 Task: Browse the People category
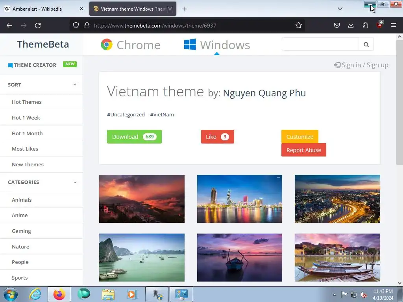20,262
